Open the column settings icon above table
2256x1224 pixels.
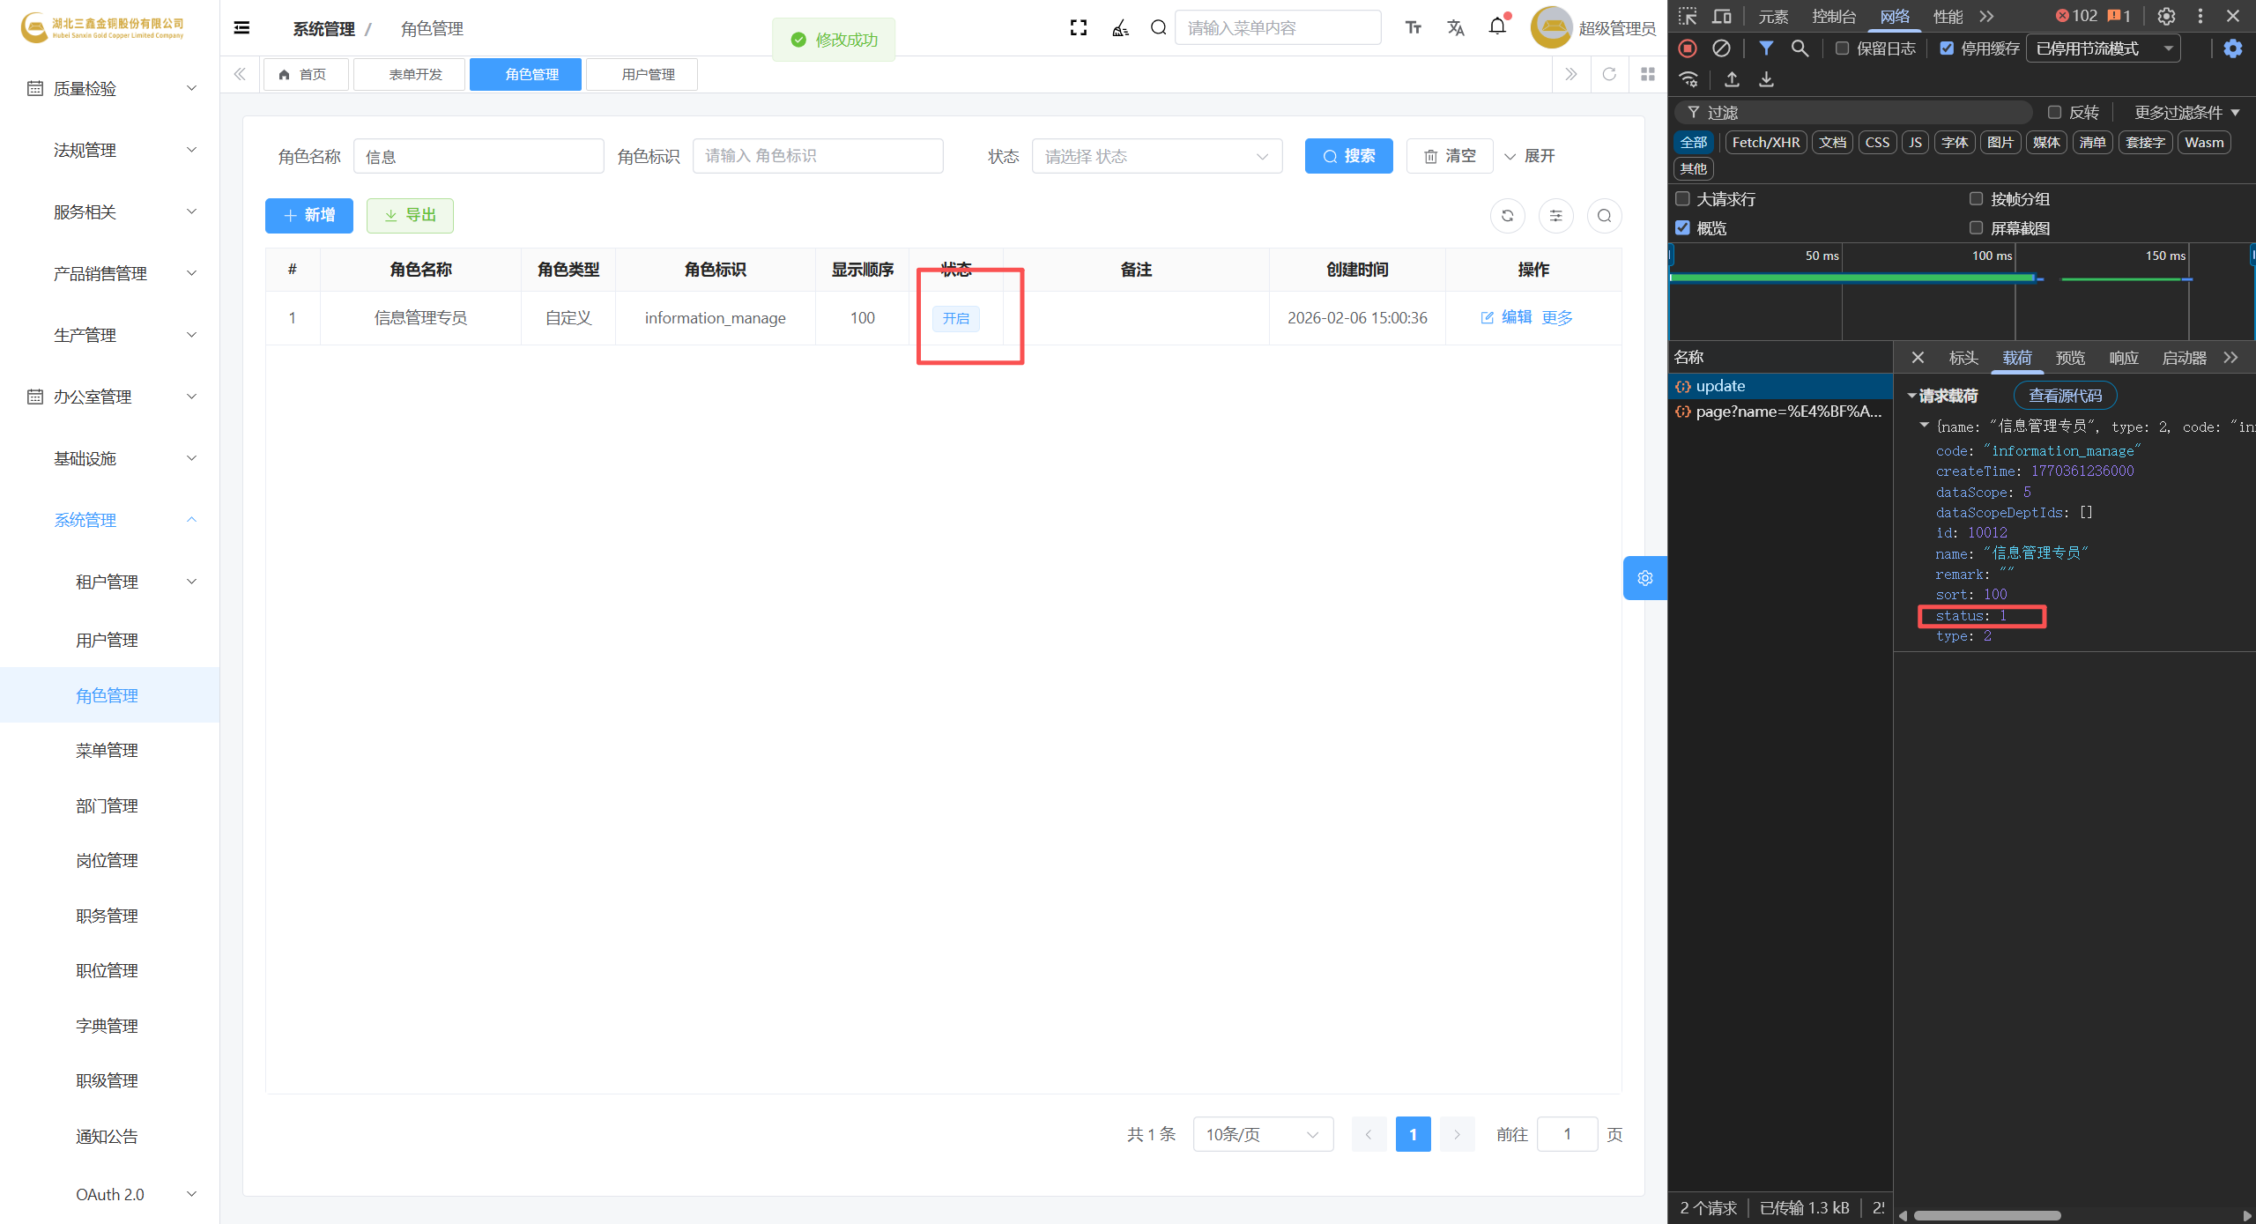pyautogui.click(x=1555, y=216)
